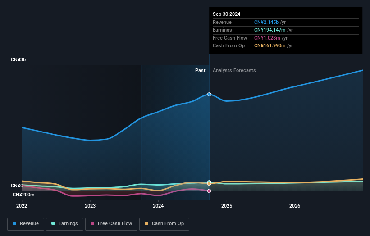Click the CN¥3b y-axis label

click(x=18, y=59)
